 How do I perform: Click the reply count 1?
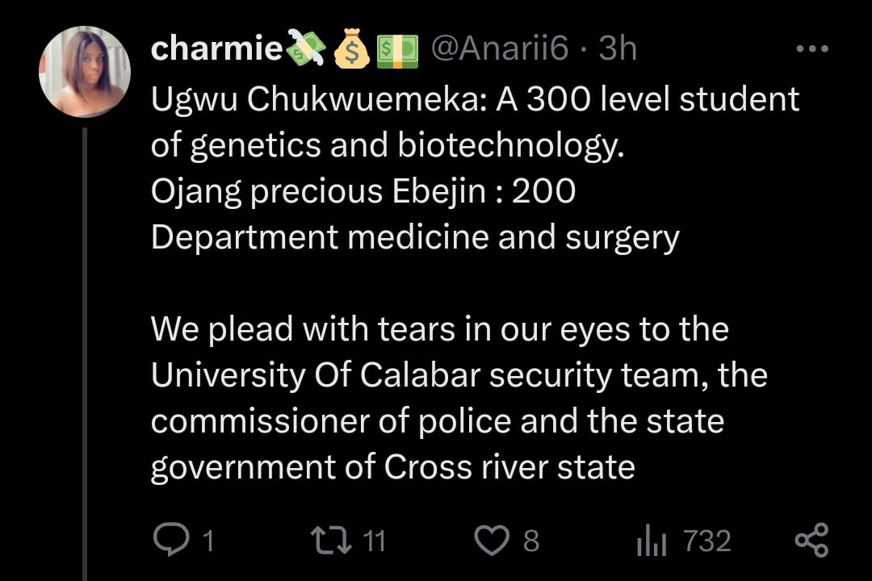208,541
